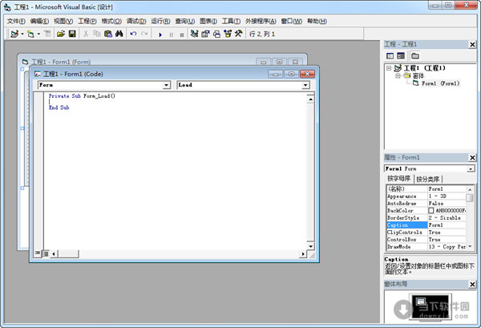Open the Properties Window toolbar icon
481x328 pixels.
pos(205,34)
